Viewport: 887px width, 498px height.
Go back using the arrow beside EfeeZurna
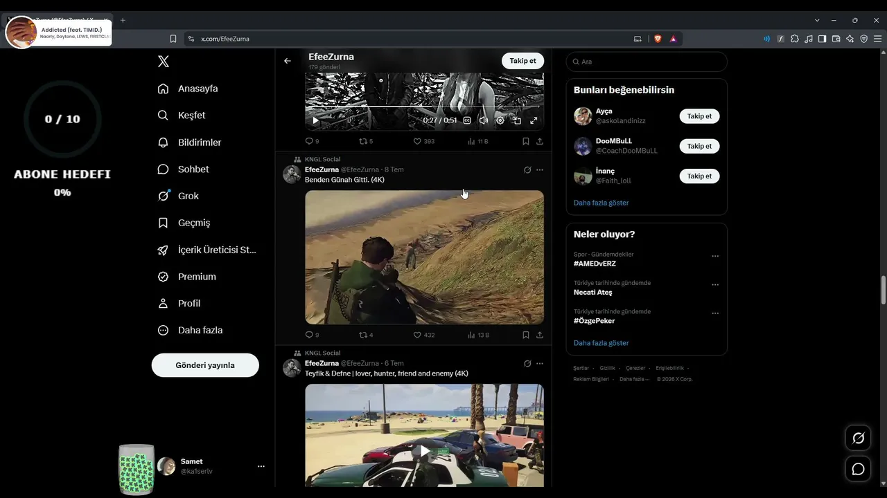click(288, 61)
